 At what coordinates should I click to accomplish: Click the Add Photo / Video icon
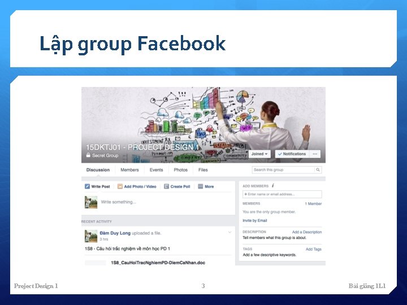(x=120, y=186)
